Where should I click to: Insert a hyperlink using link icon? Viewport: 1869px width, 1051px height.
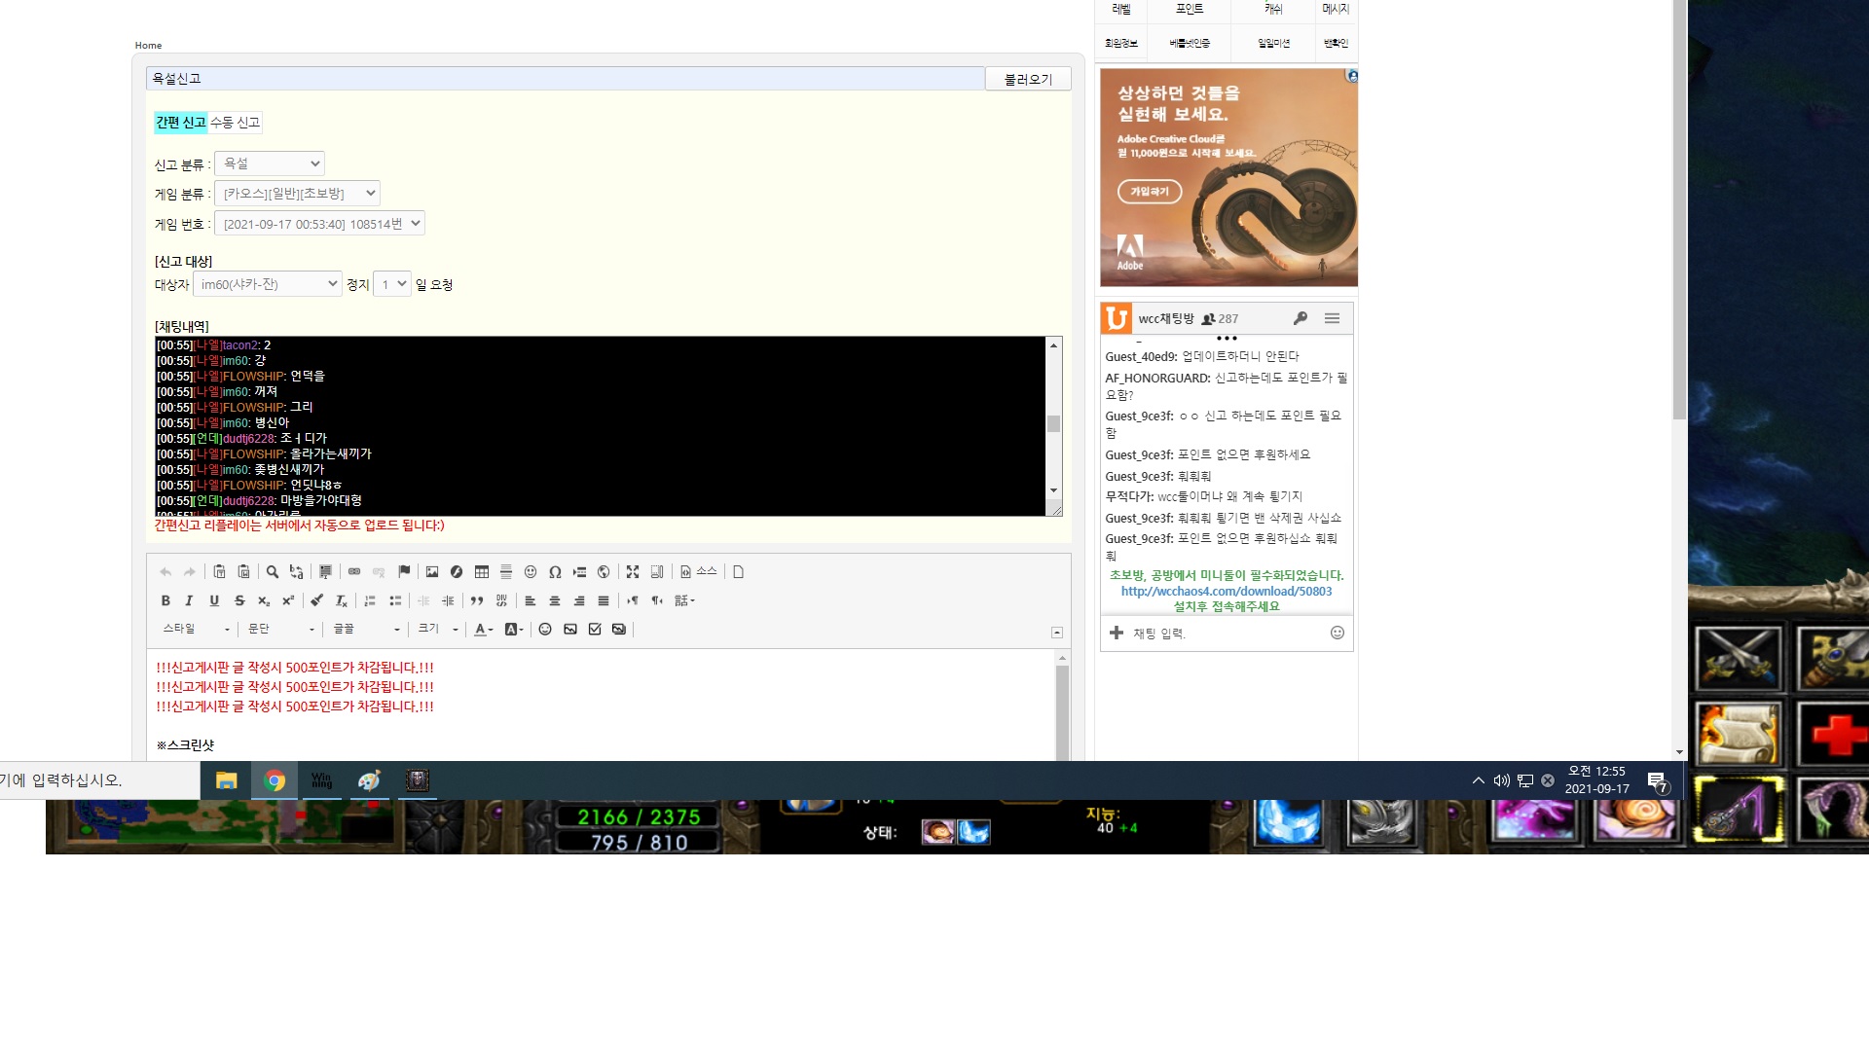tap(354, 572)
